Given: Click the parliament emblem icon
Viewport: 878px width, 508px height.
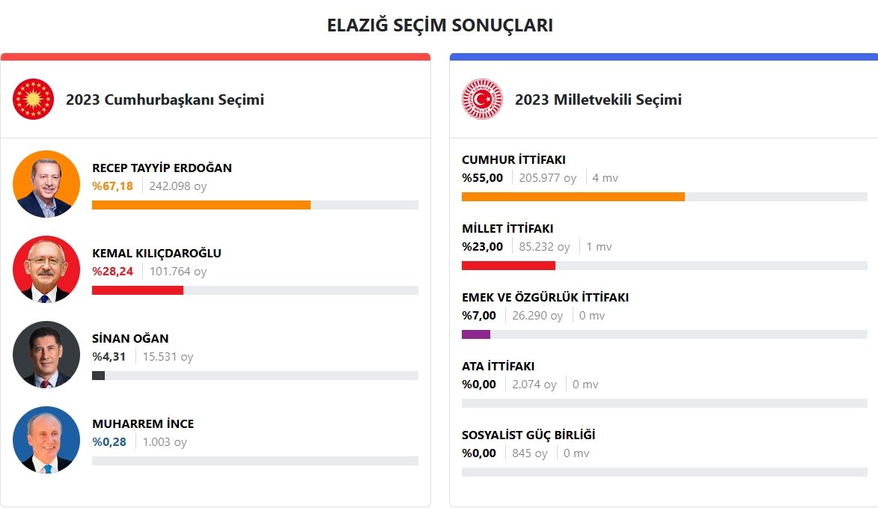Looking at the screenshot, I should pyautogui.click(x=483, y=100).
